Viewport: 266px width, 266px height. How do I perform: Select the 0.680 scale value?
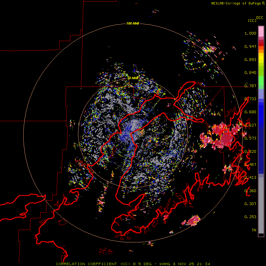click(250, 112)
